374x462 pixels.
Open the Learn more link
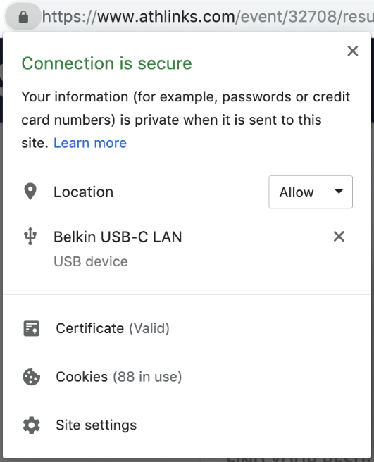(x=90, y=143)
